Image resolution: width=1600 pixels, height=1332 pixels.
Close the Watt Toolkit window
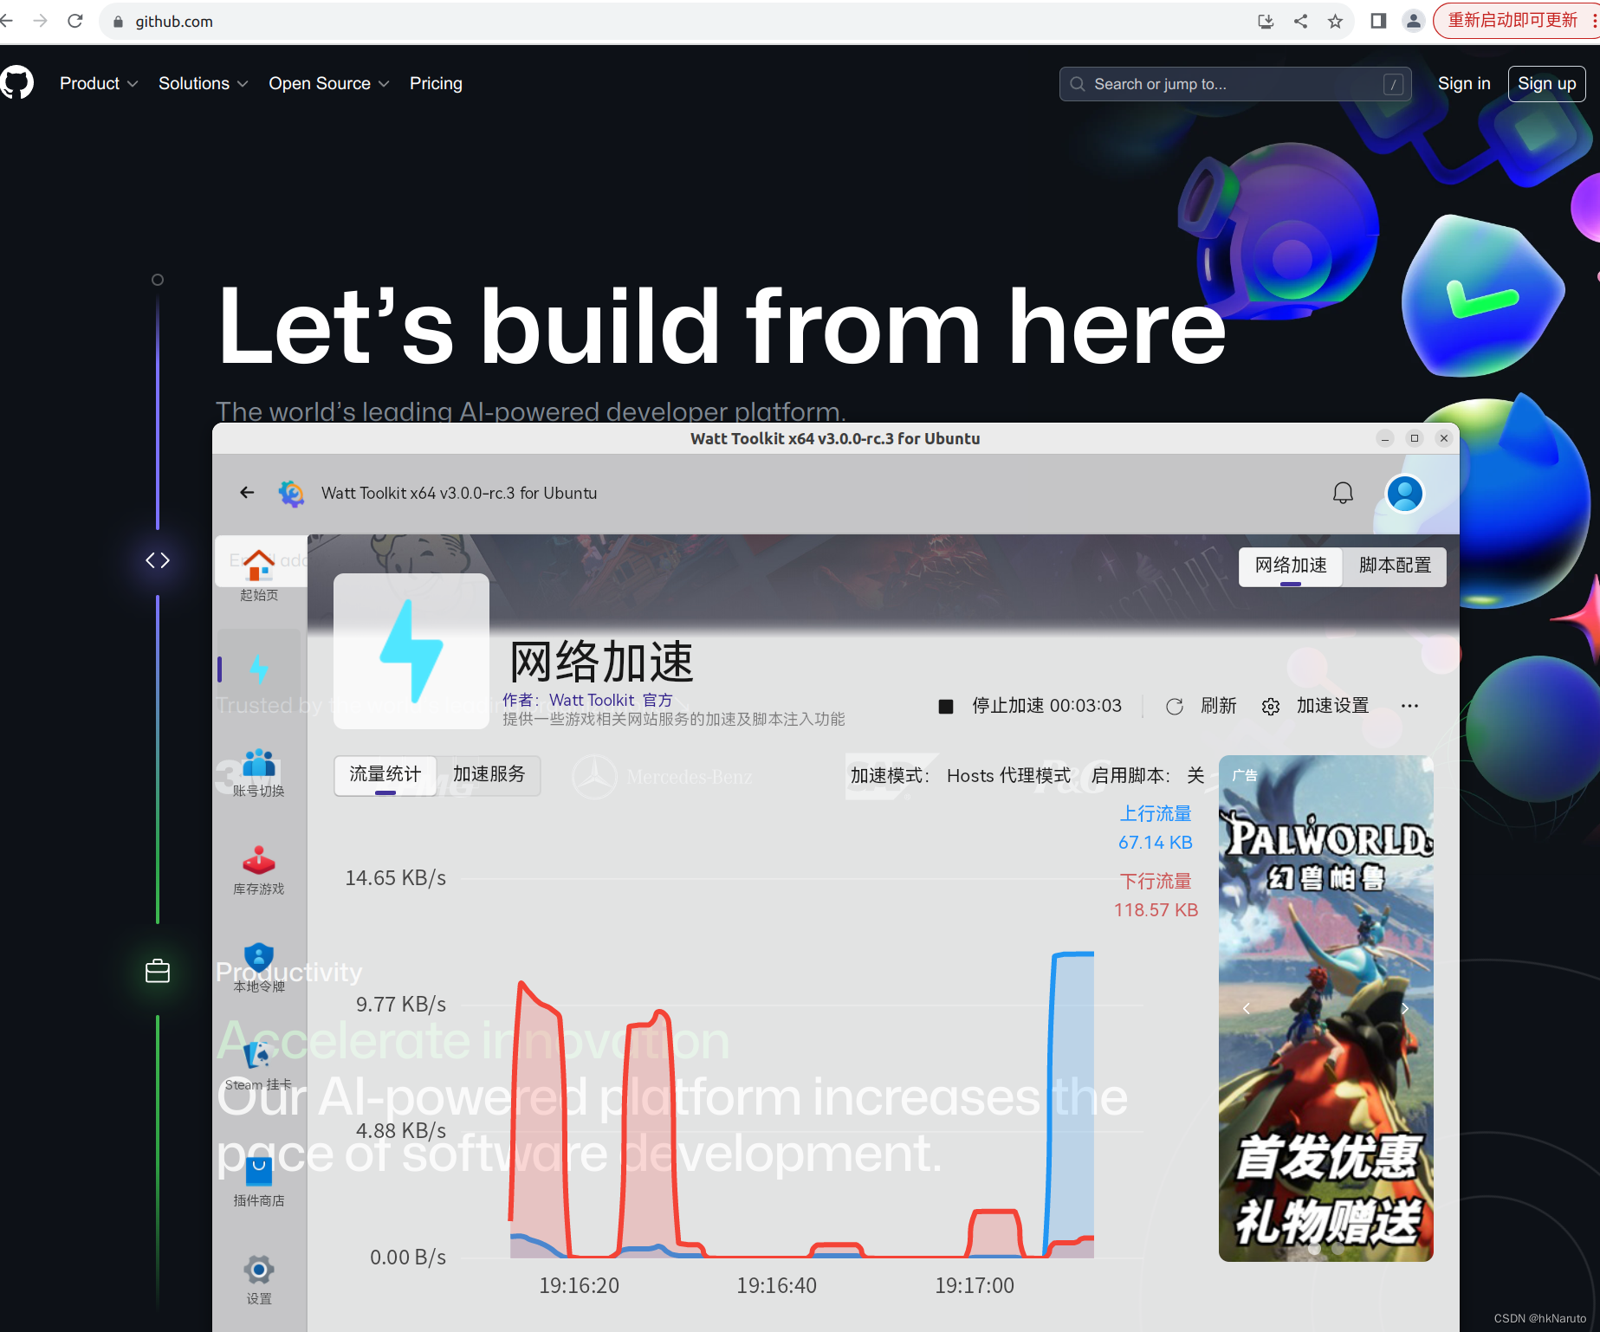pos(1444,438)
